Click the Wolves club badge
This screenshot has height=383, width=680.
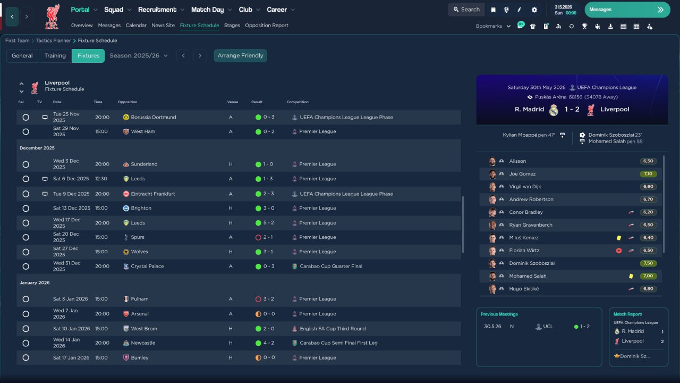click(126, 252)
